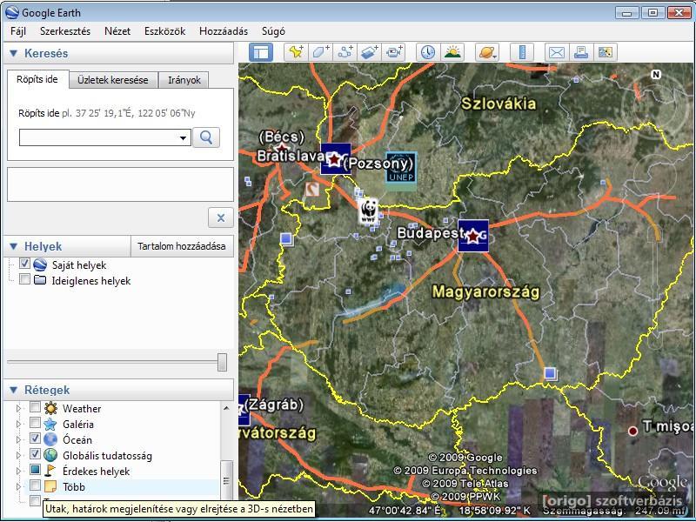The height and width of the screenshot is (522, 696).
Task: Select the Röpíts ide tab
Action: (37, 79)
